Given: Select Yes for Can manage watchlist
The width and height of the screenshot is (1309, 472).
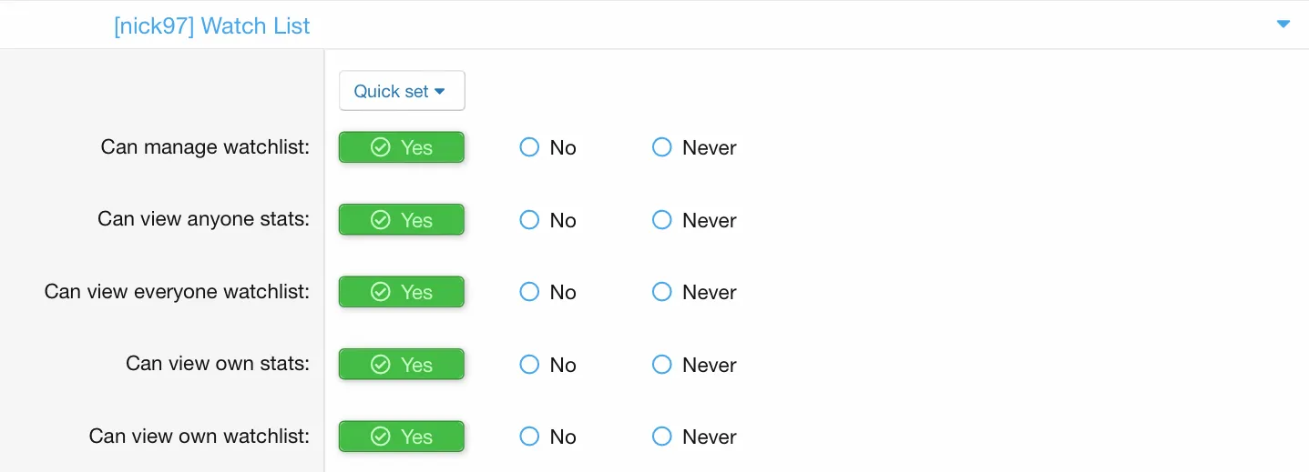Looking at the screenshot, I should coord(402,147).
